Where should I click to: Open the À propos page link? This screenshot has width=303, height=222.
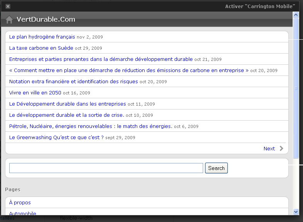20,202
